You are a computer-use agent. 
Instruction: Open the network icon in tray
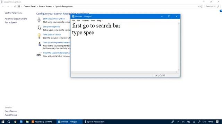(194, 122)
